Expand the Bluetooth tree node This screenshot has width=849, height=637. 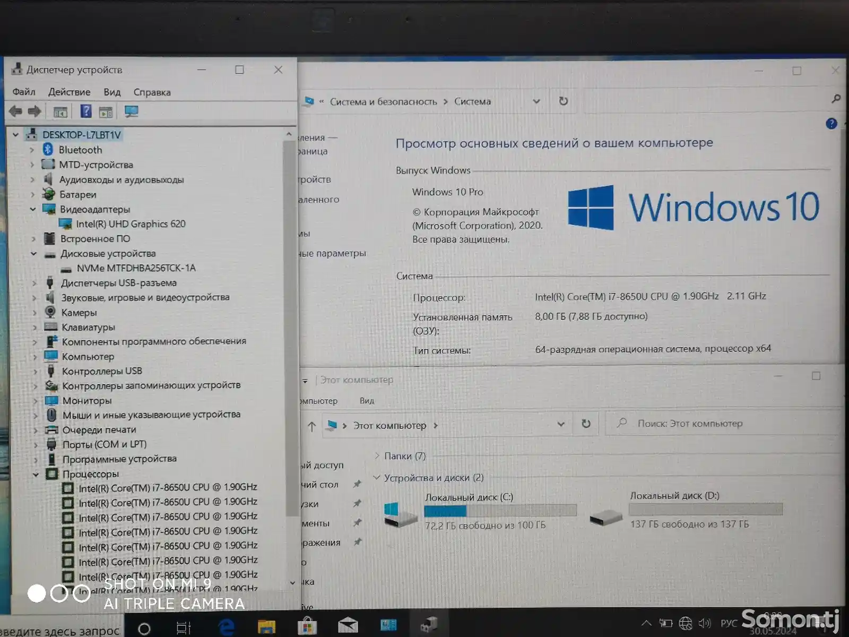pyautogui.click(x=32, y=150)
